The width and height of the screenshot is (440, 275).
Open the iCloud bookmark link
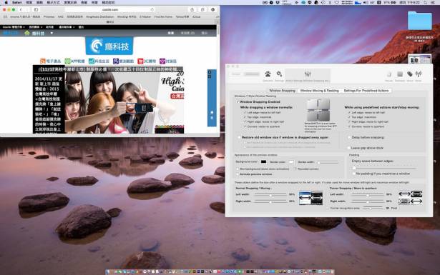point(197,17)
